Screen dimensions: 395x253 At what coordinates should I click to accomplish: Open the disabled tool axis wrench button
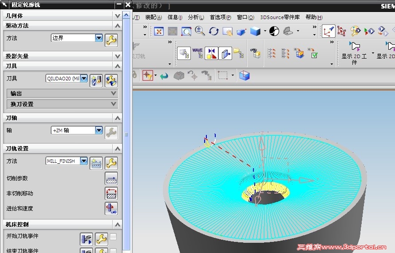point(111,133)
